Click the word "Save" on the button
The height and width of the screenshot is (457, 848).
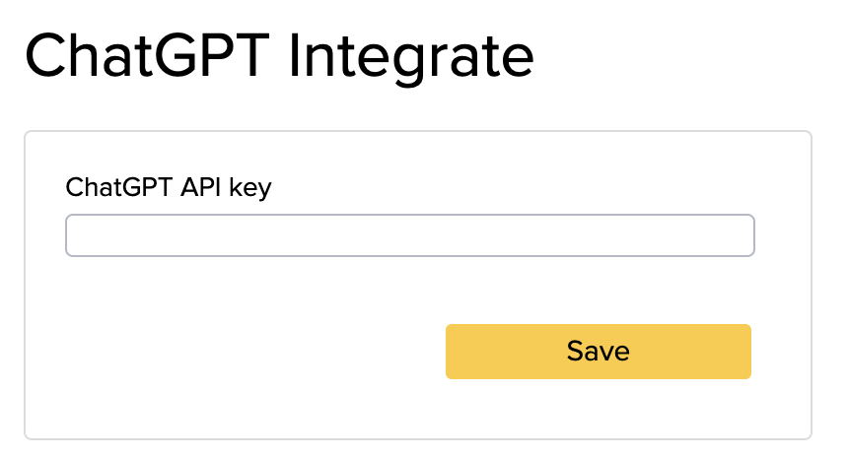pyautogui.click(x=598, y=352)
